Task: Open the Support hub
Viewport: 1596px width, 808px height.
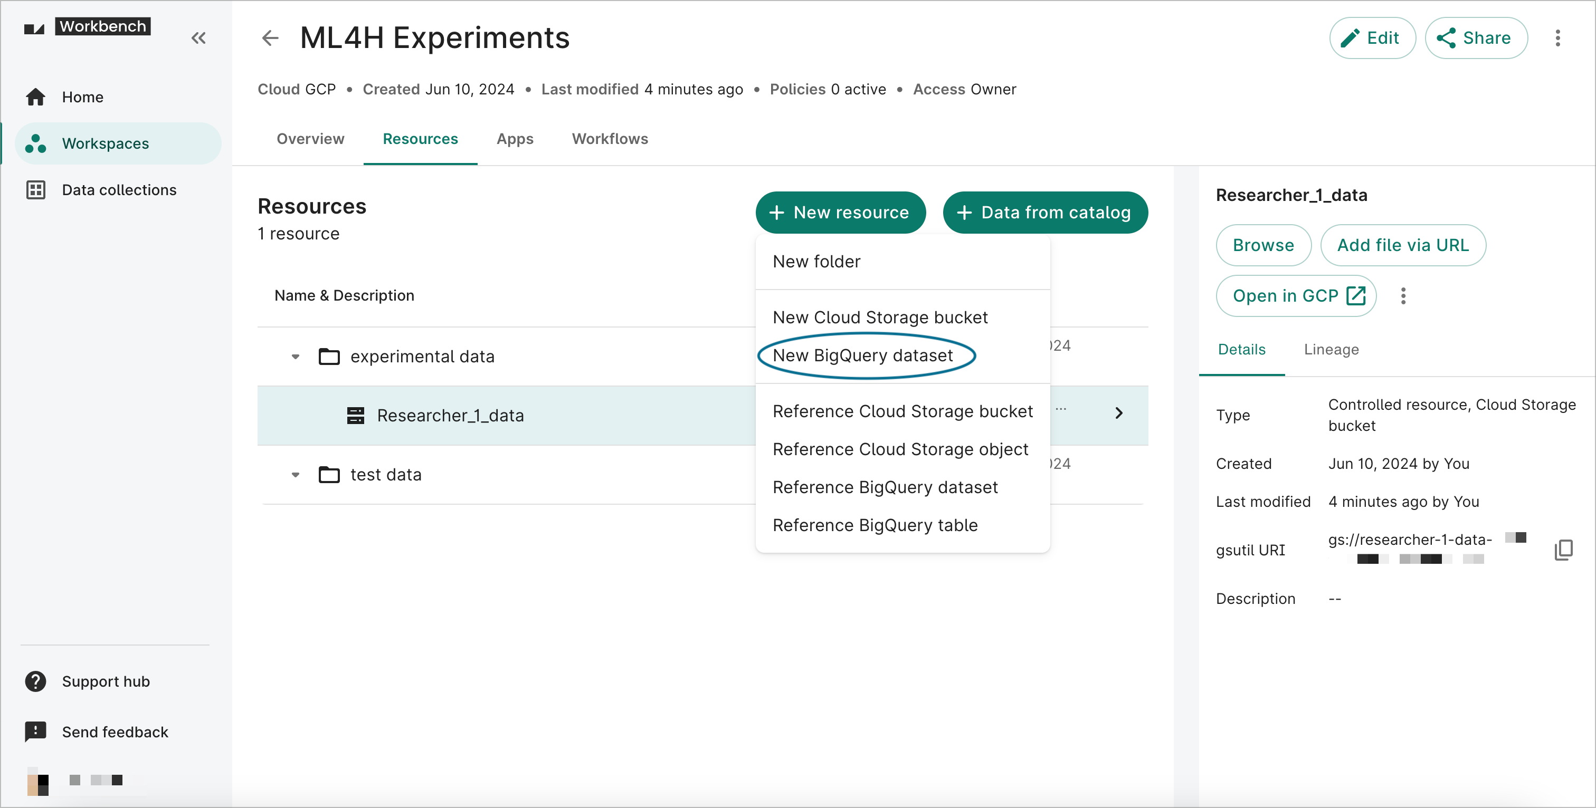Action: (88, 682)
